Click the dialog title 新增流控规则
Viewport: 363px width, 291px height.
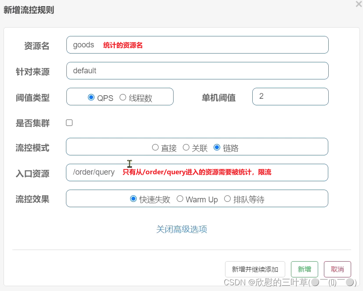(x=29, y=10)
